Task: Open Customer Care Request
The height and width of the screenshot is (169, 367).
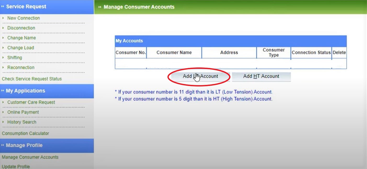Action: [x=31, y=102]
